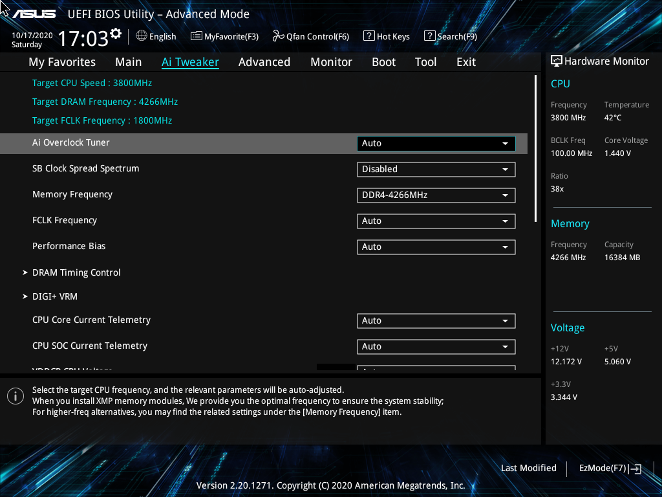Viewport: 662px width, 497px height.
Task: Click the Memory heading in Hardware Monitor
Action: click(570, 223)
